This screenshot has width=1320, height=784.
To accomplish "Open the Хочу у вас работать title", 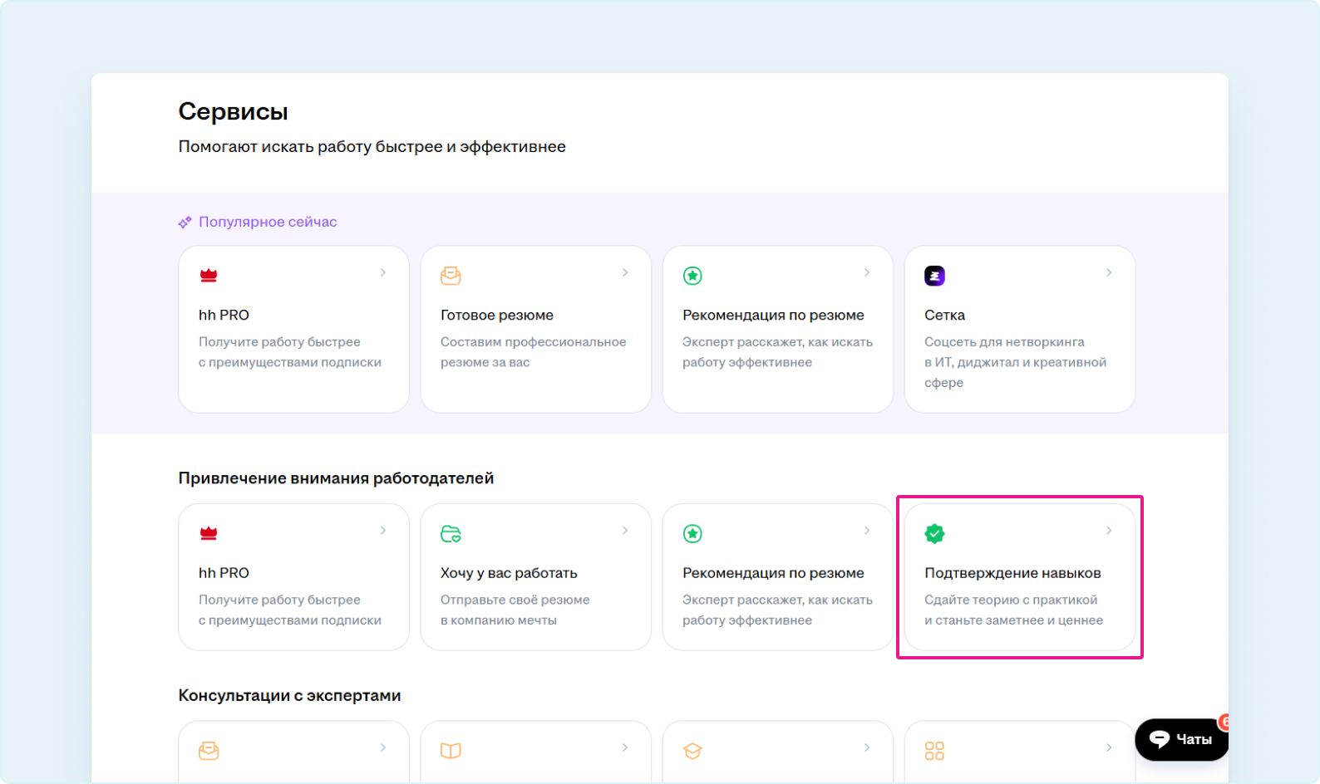I will pyautogui.click(x=509, y=574).
